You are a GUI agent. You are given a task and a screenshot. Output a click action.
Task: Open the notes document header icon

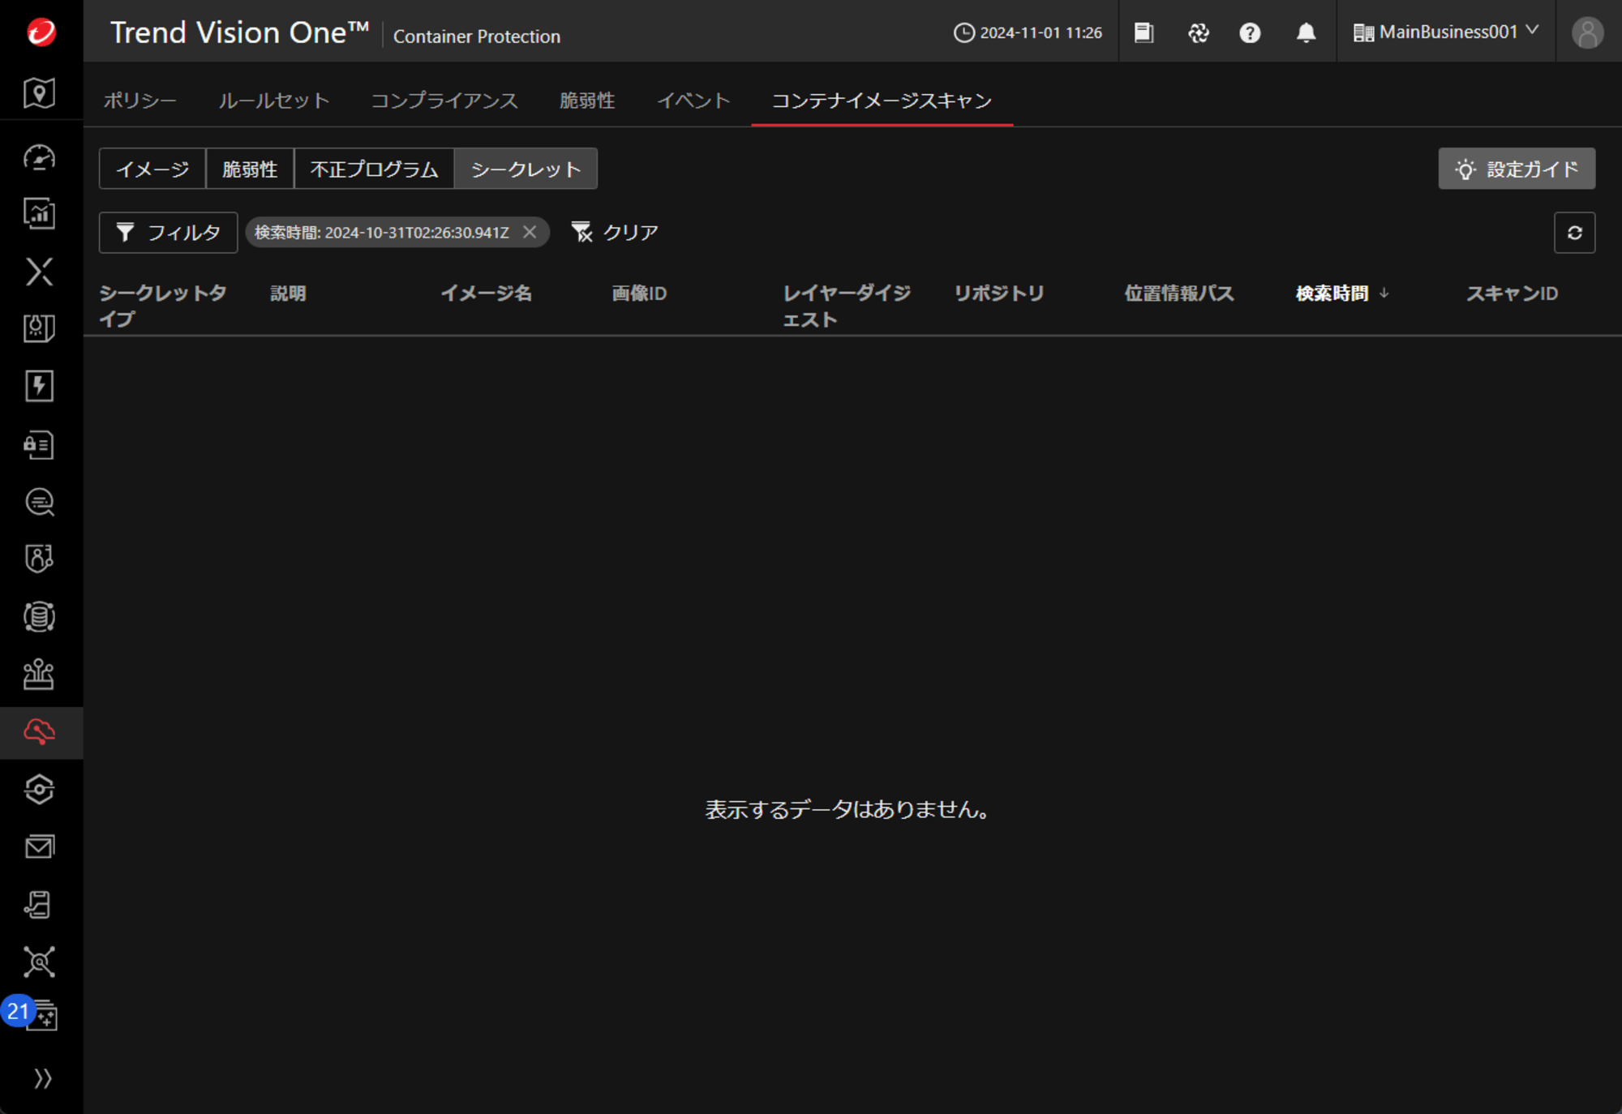(x=1144, y=32)
